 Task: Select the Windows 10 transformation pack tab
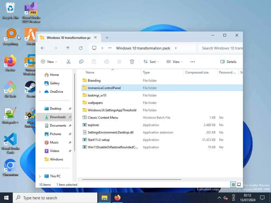tap(69, 38)
